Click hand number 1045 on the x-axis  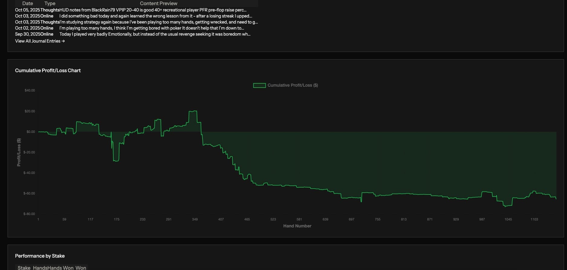508,219
